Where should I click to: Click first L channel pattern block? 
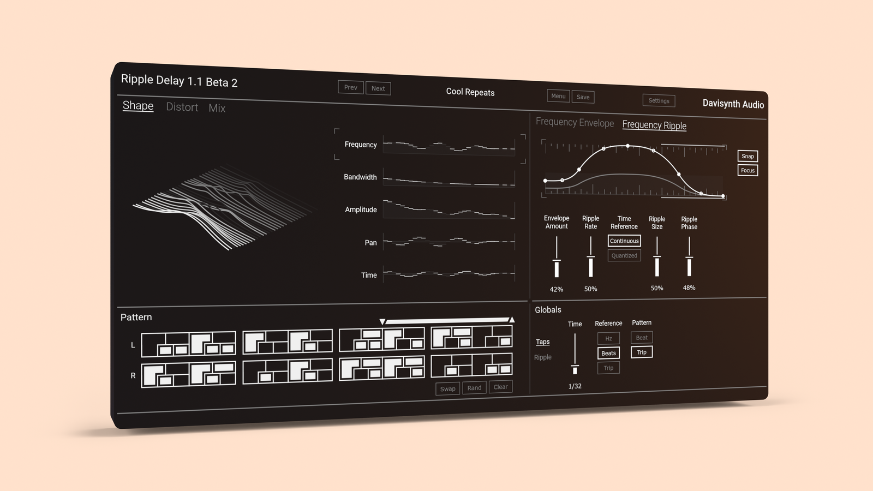coord(189,344)
